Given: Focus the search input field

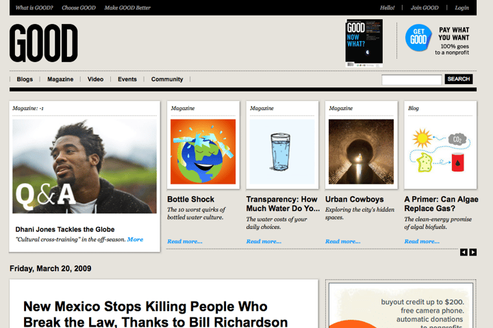Looking at the screenshot, I should tap(412, 79).
